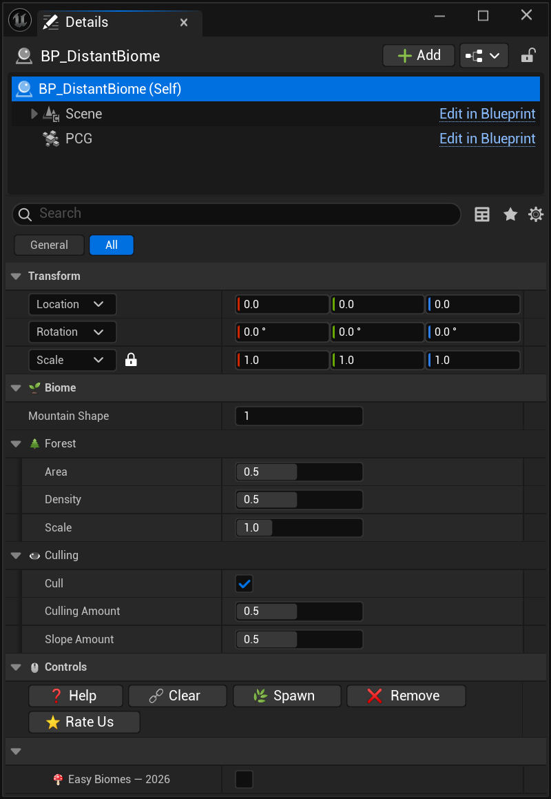Open the blueprint hierarchy dropdown next to Add
The image size is (551, 799).
point(484,56)
